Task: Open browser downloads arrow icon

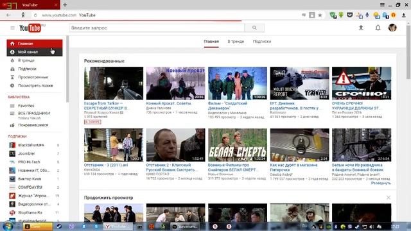Action: click(404, 15)
